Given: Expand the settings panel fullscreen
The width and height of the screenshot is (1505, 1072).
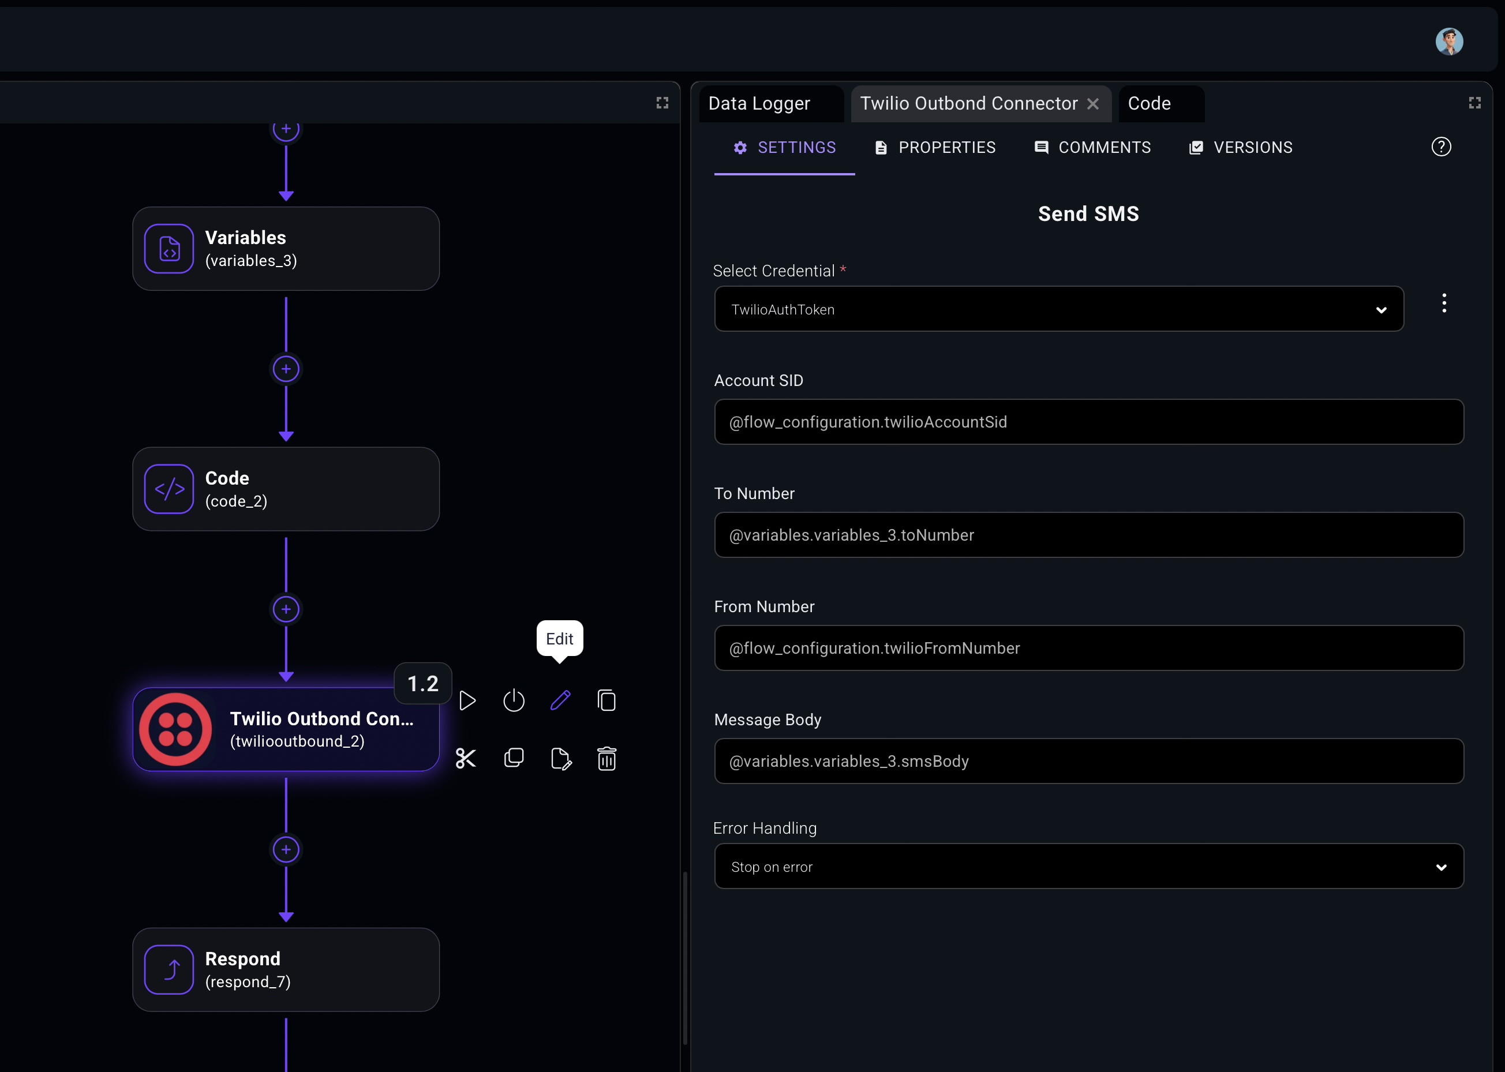Looking at the screenshot, I should coord(1474,103).
